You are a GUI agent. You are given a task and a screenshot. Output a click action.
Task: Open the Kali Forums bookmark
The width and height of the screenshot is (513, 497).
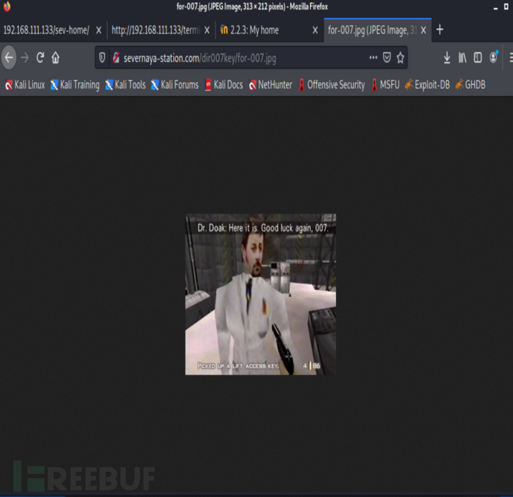tap(175, 85)
